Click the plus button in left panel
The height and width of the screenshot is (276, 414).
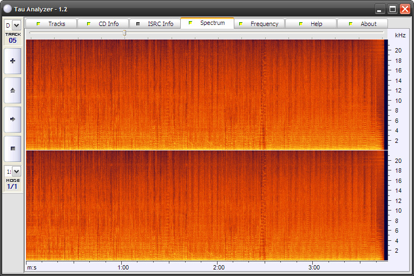point(12,62)
